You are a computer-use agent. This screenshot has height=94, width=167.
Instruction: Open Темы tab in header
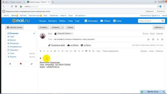pos(70,21)
